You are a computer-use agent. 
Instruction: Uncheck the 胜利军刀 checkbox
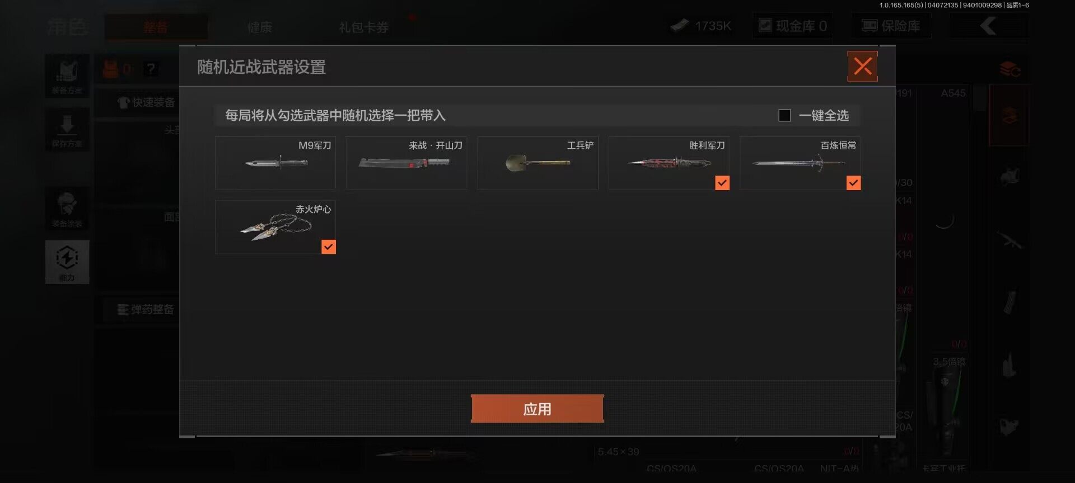(722, 183)
